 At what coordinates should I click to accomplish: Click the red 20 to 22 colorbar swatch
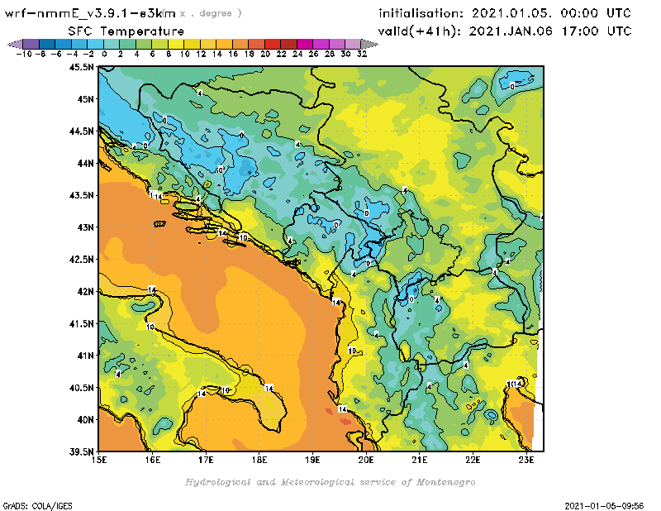point(273,44)
